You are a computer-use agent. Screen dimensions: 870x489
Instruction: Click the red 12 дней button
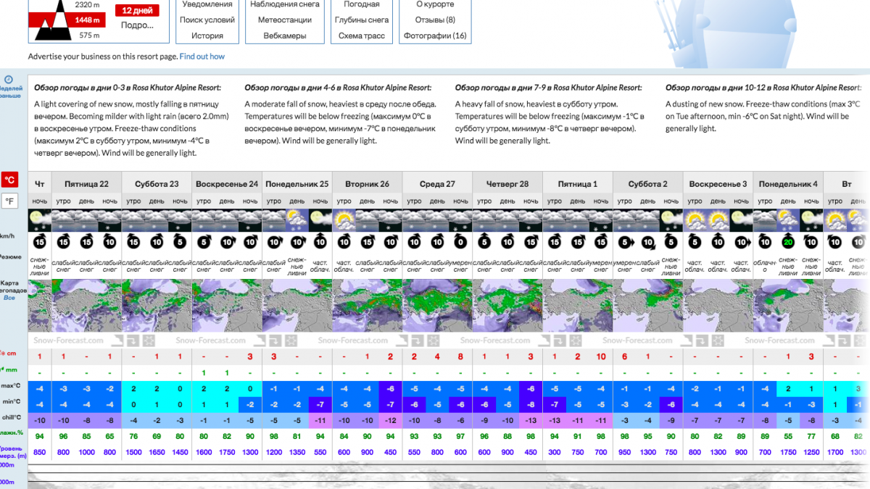pyautogui.click(x=137, y=11)
